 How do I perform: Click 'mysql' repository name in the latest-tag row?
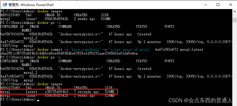tap(5, 92)
